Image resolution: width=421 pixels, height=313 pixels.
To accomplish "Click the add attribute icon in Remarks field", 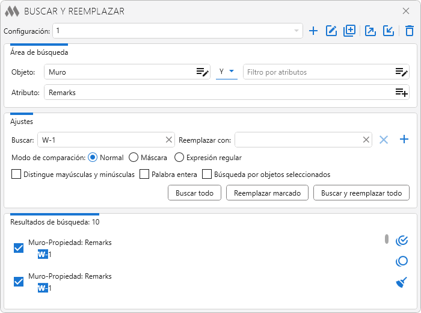I will pyautogui.click(x=401, y=93).
